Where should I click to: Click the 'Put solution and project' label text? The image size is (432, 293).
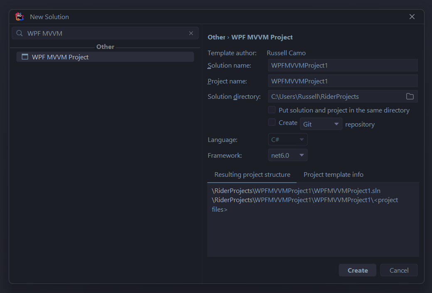pyautogui.click(x=344, y=110)
